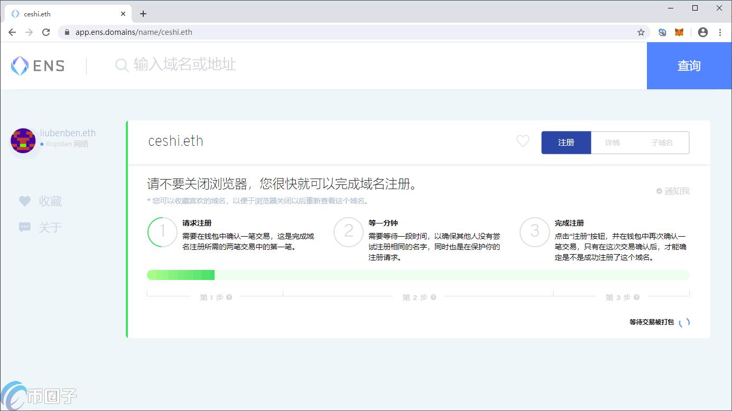Click the 查询 search button
Screen dimensions: 732x411
pos(689,66)
